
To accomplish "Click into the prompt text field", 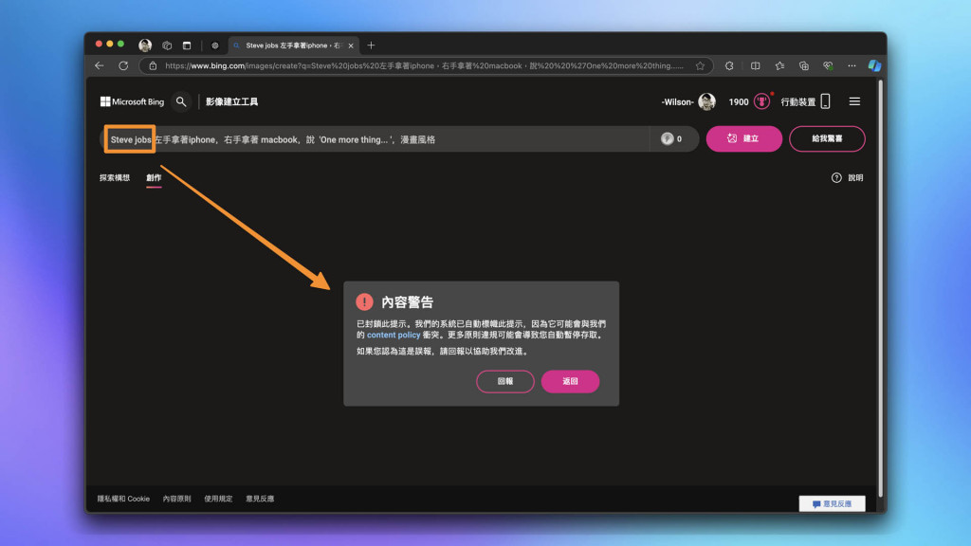I will click(x=375, y=139).
